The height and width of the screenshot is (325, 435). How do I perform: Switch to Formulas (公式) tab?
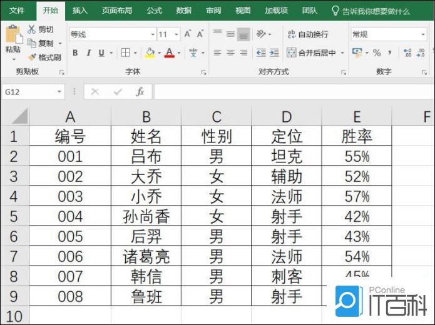pyautogui.click(x=154, y=11)
